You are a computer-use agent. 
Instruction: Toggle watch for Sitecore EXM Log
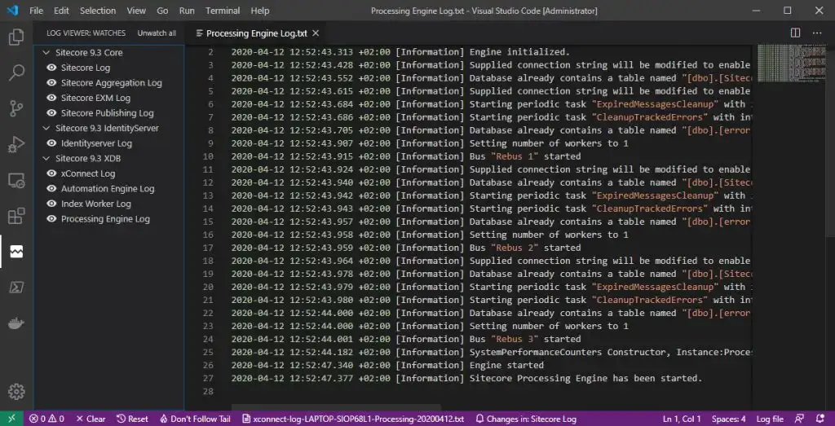click(51, 98)
